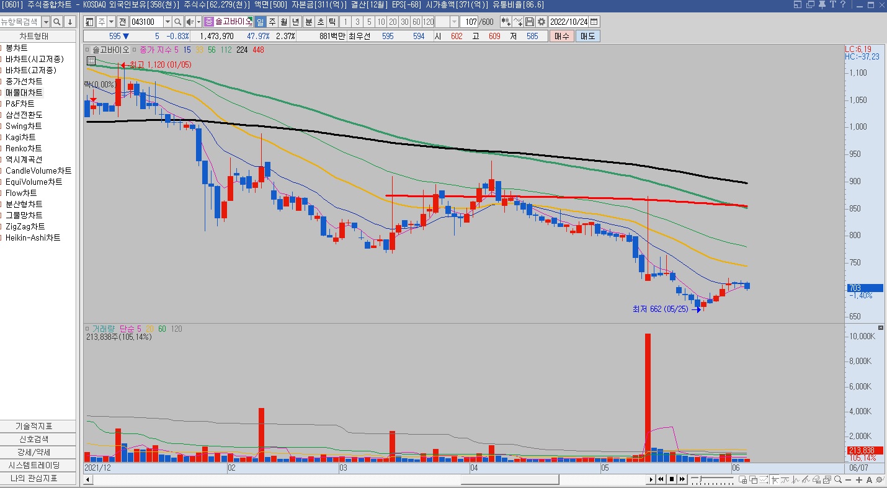Image resolution: width=887 pixels, height=488 pixels.
Task: Open the 시스템트레이딩 tab
Action: point(38,465)
